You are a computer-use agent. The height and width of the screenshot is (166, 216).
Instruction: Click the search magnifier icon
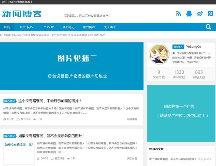[208, 27]
